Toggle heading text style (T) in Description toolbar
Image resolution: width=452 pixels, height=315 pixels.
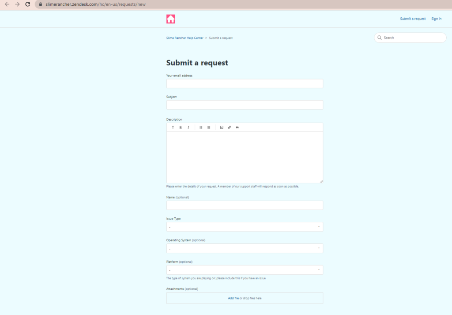click(173, 128)
